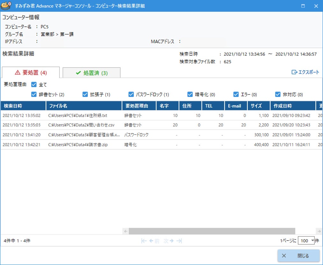Image resolution: width=323 pixels, height=265 pixels.
Task: Toggle 暗号化 (0) filter checkbox
Action: point(190,94)
